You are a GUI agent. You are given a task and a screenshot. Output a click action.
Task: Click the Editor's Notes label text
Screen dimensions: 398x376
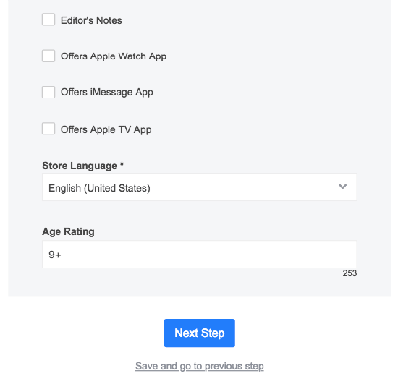[x=91, y=20]
